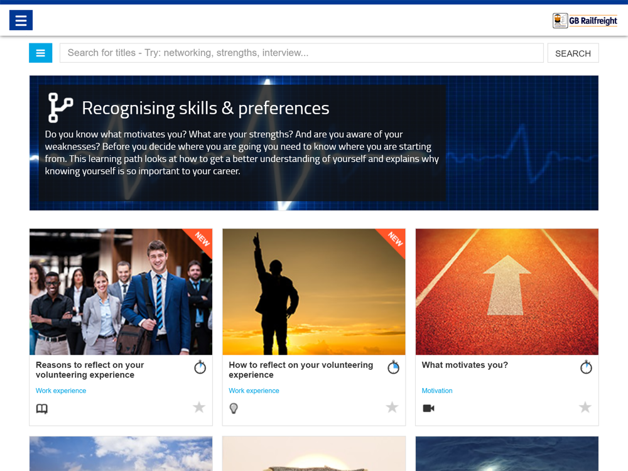Open the cloudy sky thumbnail in second row
The width and height of the screenshot is (628, 471).
[x=121, y=454]
